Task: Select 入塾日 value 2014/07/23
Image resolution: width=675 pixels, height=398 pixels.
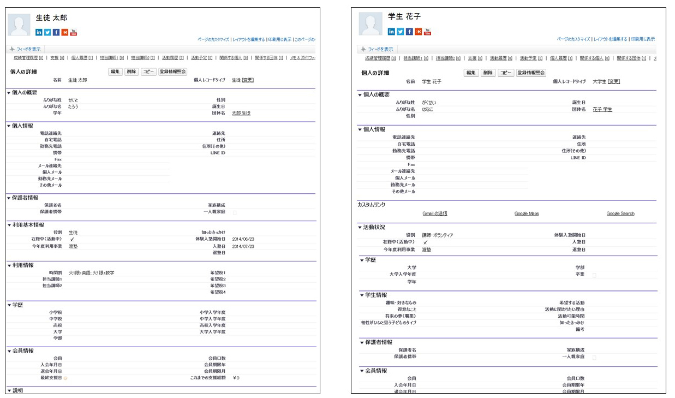Action: (x=243, y=246)
